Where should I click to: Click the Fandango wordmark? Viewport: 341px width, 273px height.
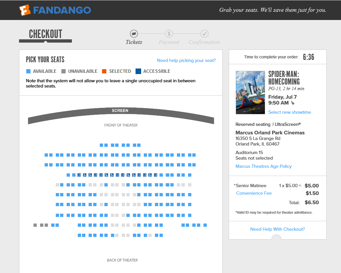(62, 10)
